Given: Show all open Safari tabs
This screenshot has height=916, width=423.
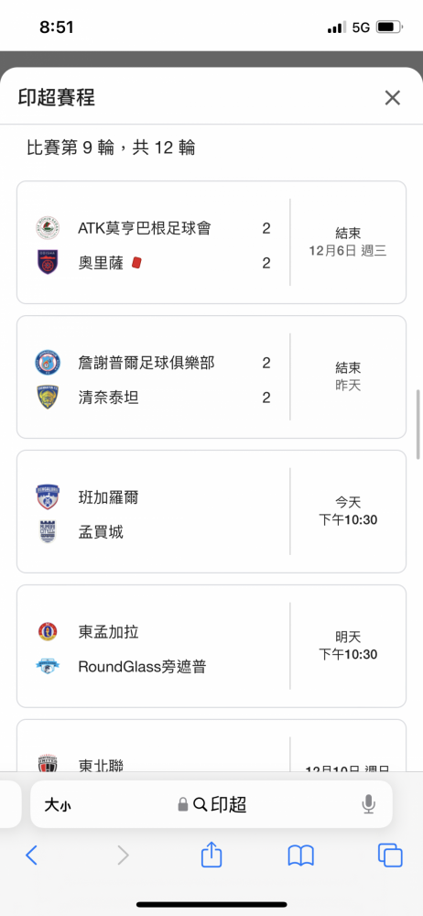Looking at the screenshot, I should [390, 856].
